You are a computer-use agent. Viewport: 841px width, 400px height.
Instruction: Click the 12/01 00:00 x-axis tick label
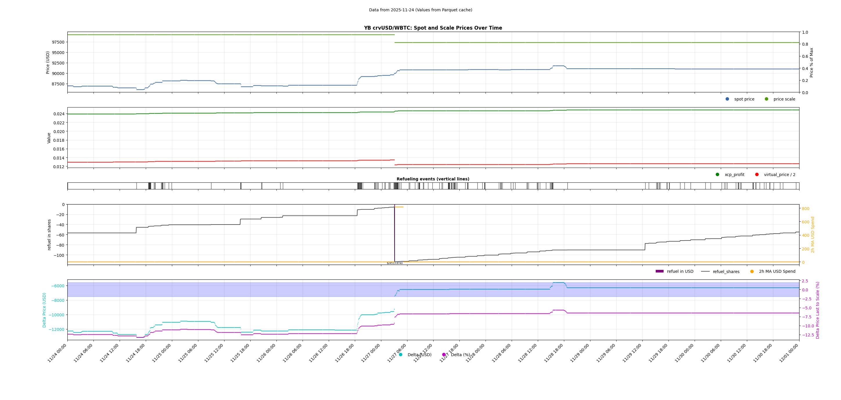pyautogui.click(x=789, y=353)
